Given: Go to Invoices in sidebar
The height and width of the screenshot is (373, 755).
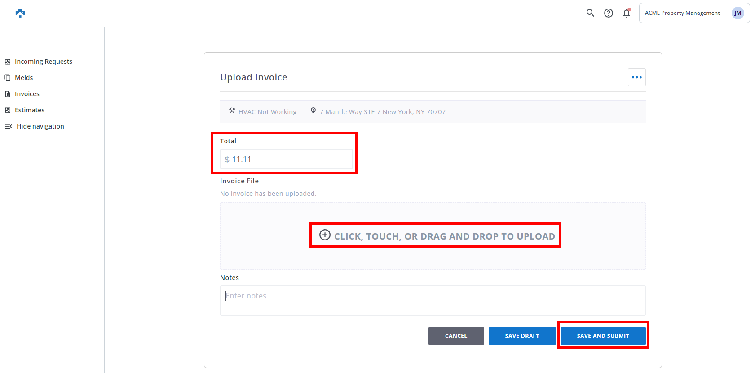Looking at the screenshot, I should [x=27, y=94].
